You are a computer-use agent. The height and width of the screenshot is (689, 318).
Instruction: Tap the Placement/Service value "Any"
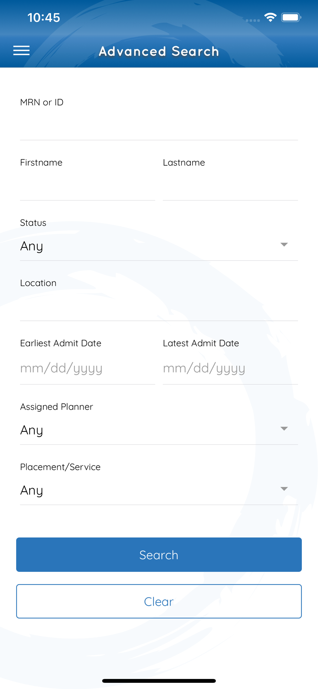[x=32, y=491]
